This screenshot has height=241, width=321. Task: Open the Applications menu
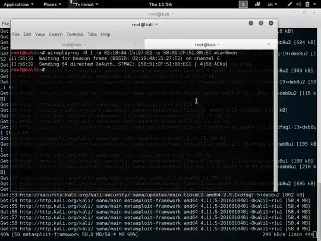pos(18,4)
